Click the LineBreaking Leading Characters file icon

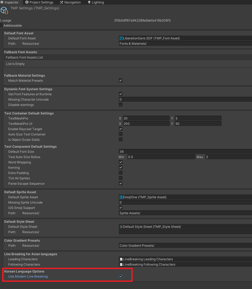coord(121,259)
